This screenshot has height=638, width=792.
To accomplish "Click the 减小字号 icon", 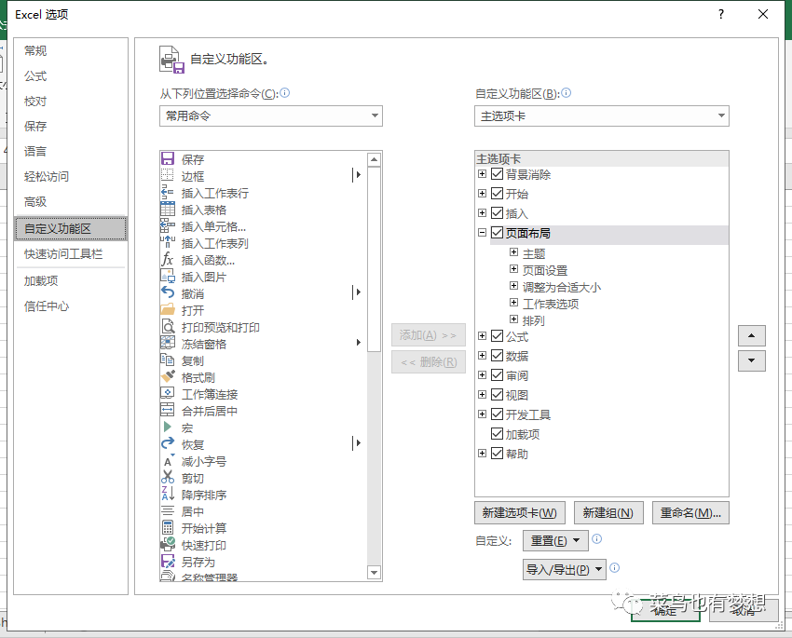I will pyautogui.click(x=168, y=460).
